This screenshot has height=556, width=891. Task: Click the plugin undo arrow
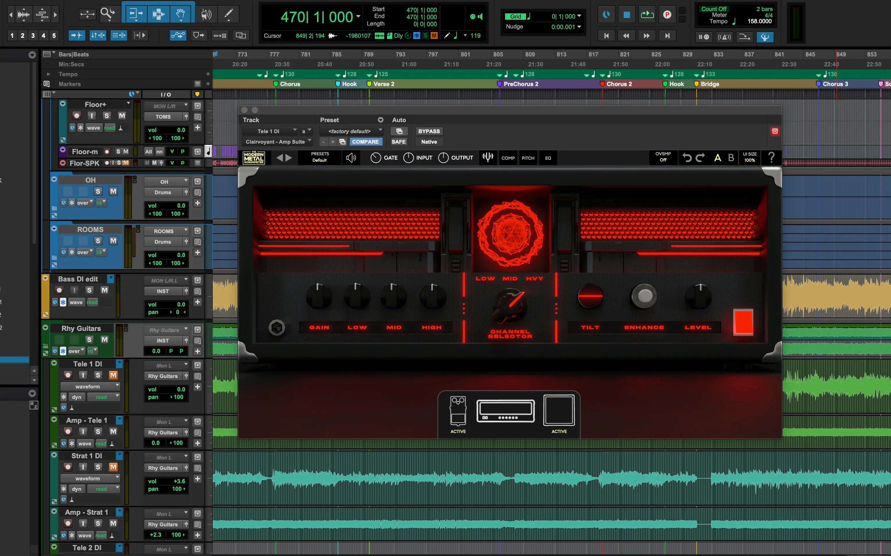coord(687,158)
